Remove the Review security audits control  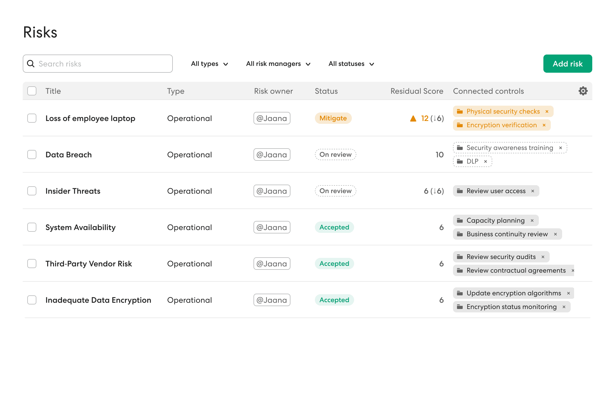click(543, 257)
